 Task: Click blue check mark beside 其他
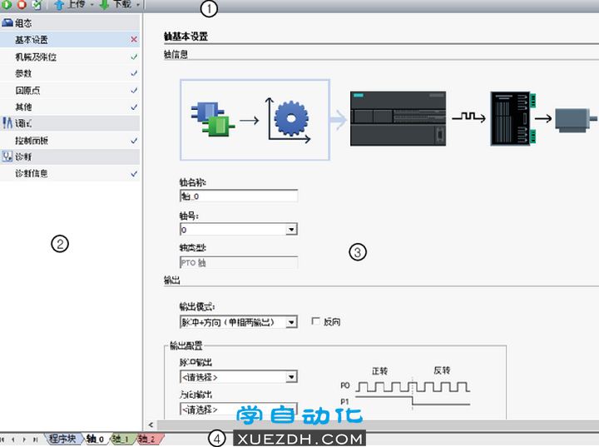(x=134, y=107)
